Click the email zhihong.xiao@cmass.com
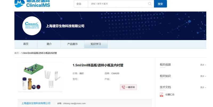The width and height of the screenshot is (213, 107). (x=74, y=104)
